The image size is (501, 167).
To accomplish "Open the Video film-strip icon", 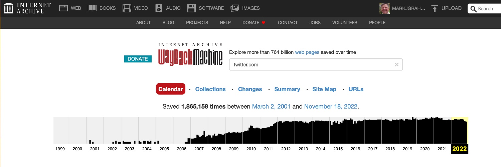I will click(x=127, y=8).
